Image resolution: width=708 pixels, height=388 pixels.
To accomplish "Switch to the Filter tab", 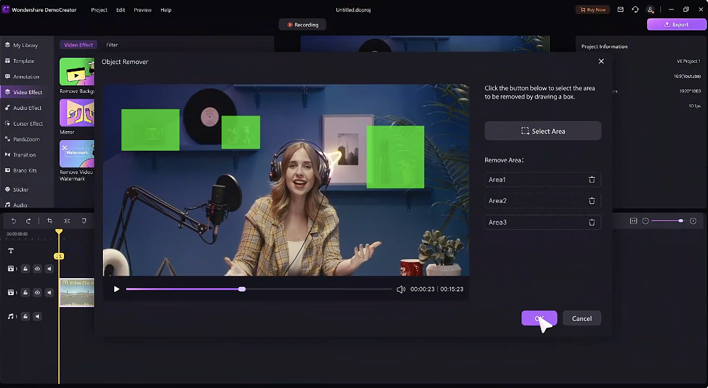I will (x=112, y=45).
